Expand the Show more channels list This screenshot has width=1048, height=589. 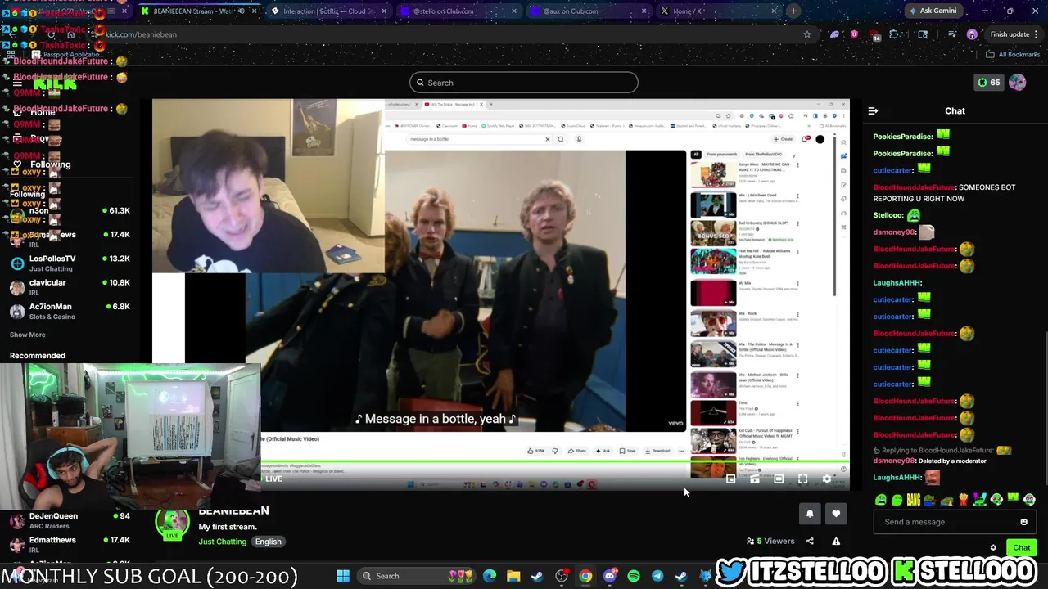tap(27, 335)
